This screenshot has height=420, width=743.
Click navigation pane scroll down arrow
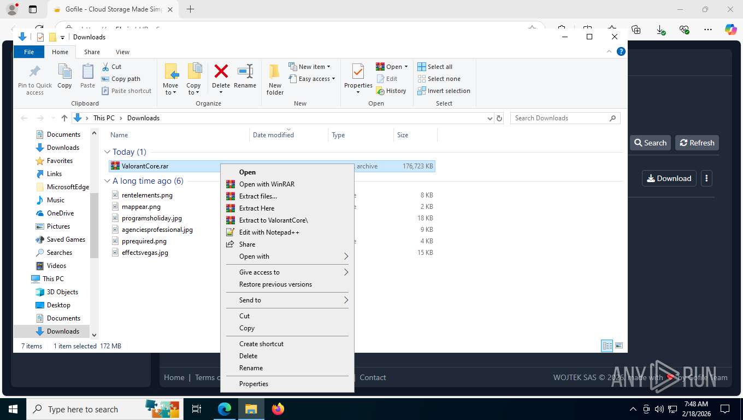(94, 335)
